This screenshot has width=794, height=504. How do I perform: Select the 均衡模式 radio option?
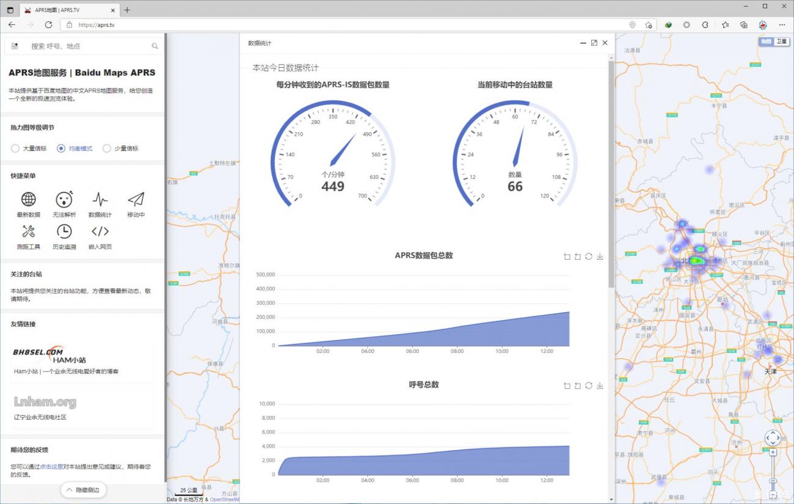coord(61,148)
